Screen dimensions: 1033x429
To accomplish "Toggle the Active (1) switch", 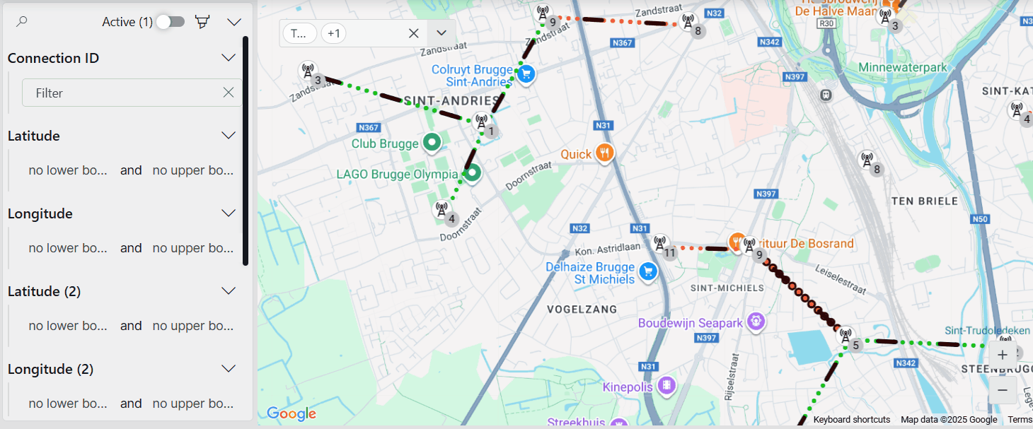I will point(171,22).
